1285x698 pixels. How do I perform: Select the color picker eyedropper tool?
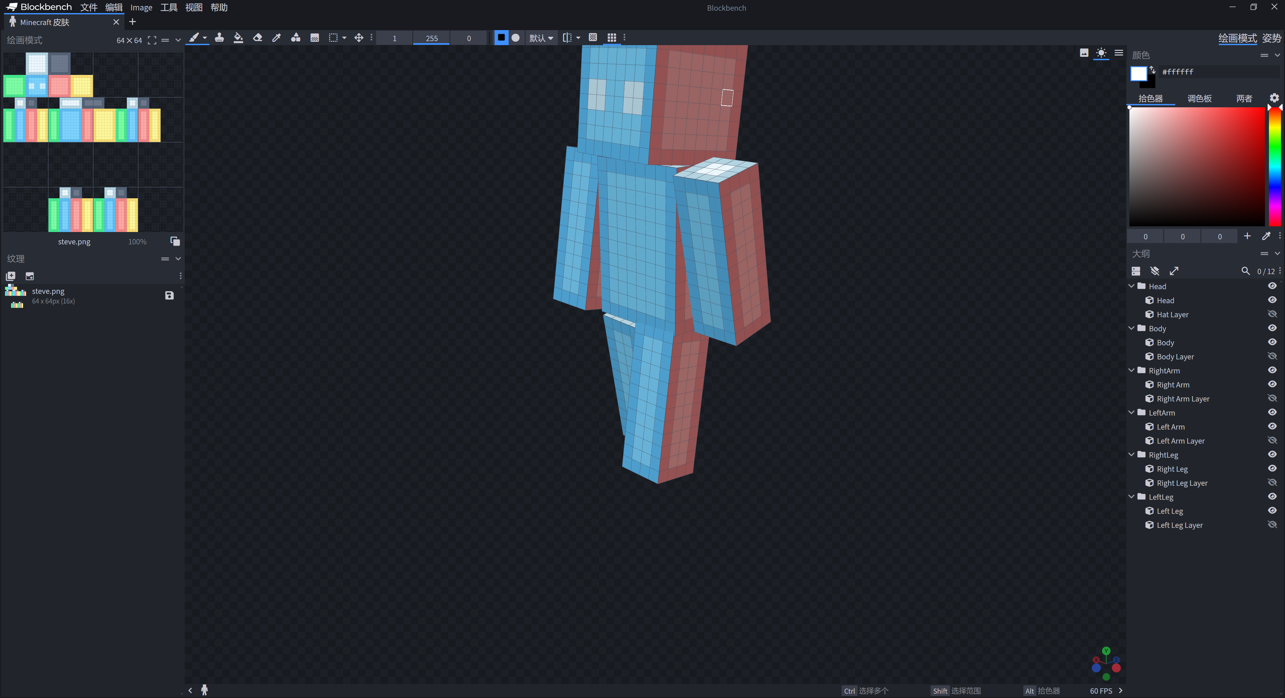tap(276, 37)
